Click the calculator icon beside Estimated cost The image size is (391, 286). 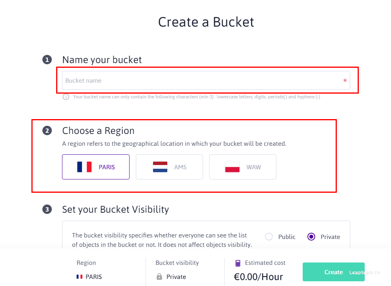(238, 263)
